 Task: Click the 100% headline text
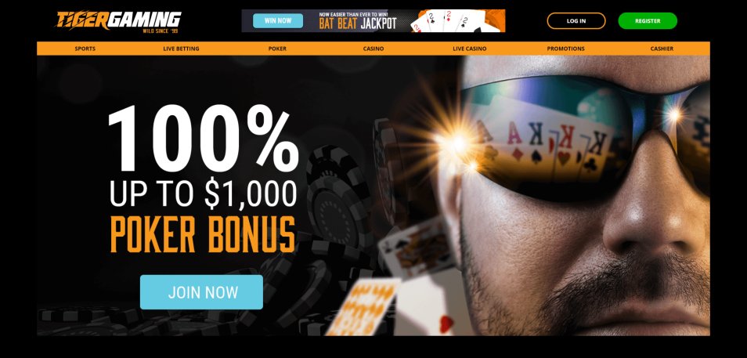pyautogui.click(x=204, y=139)
